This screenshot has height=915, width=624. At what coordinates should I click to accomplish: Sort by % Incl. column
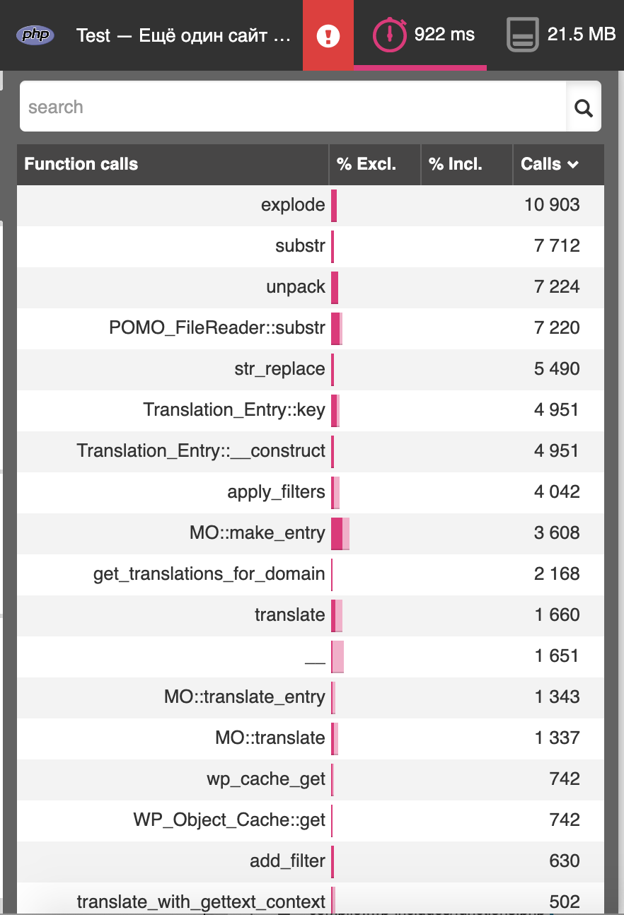[456, 164]
